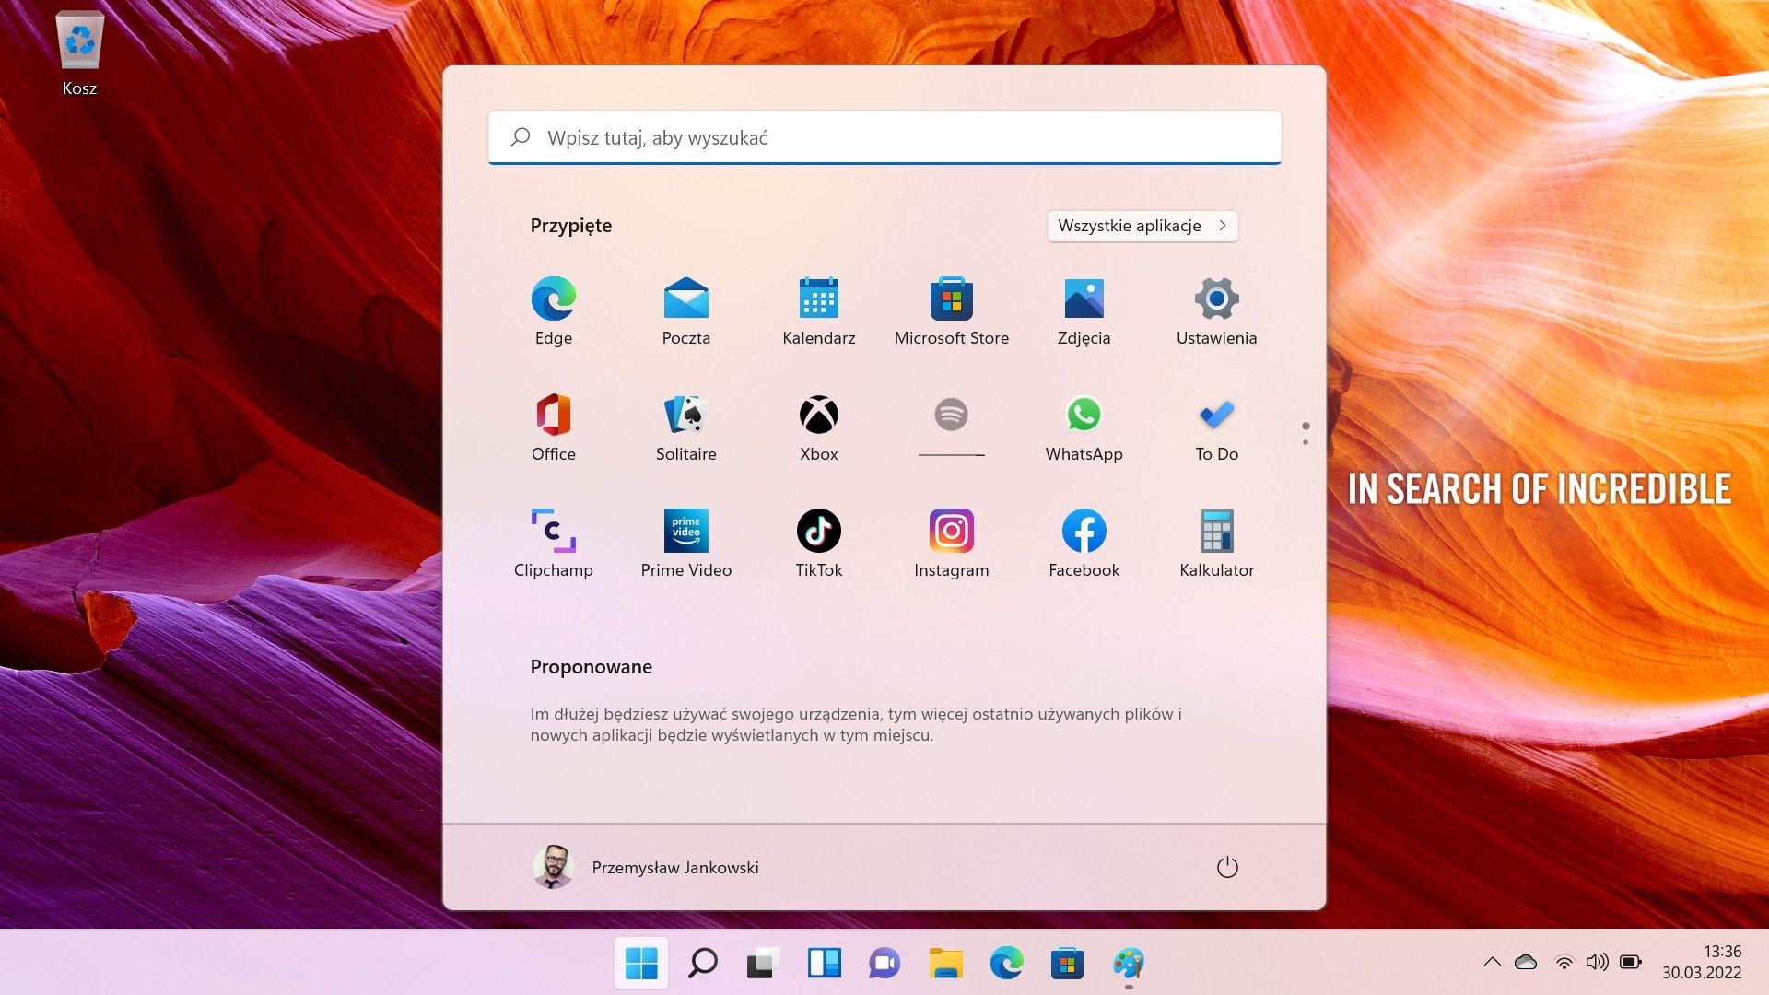This screenshot has height=995, width=1769.
Task: Go to the next pinned apps page dot
Action: click(1306, 442)
